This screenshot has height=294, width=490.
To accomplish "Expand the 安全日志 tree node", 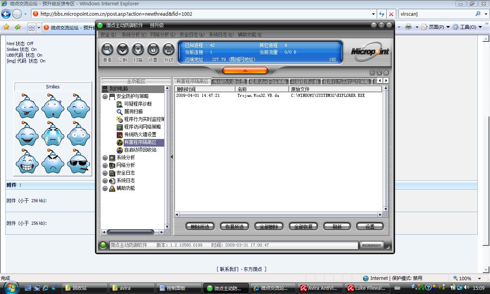I will 105,173.
